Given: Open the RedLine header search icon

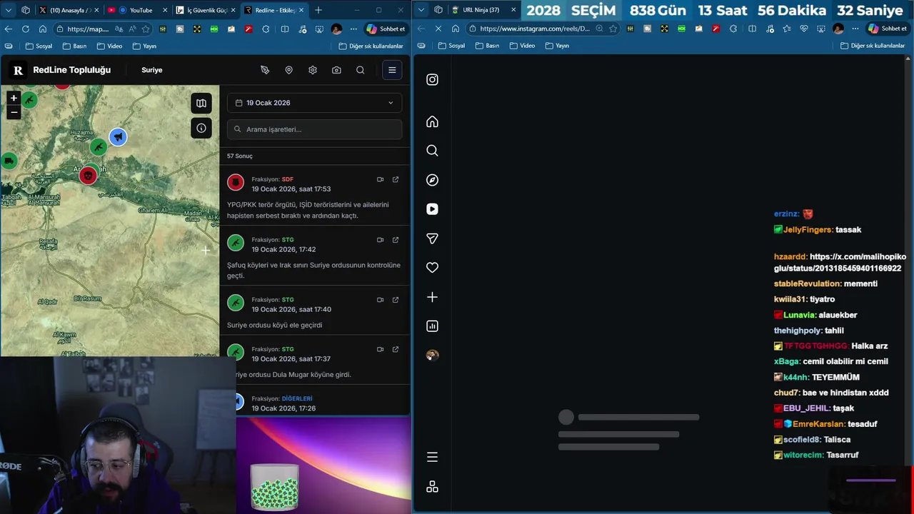Looking at the screenshot, I should tap(361, 70).
